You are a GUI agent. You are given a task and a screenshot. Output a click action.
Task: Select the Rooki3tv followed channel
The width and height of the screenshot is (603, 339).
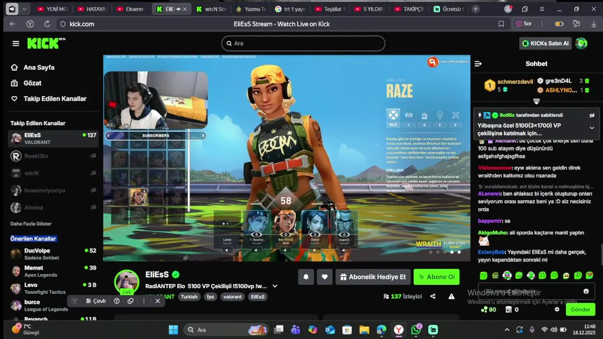point(54,156)
